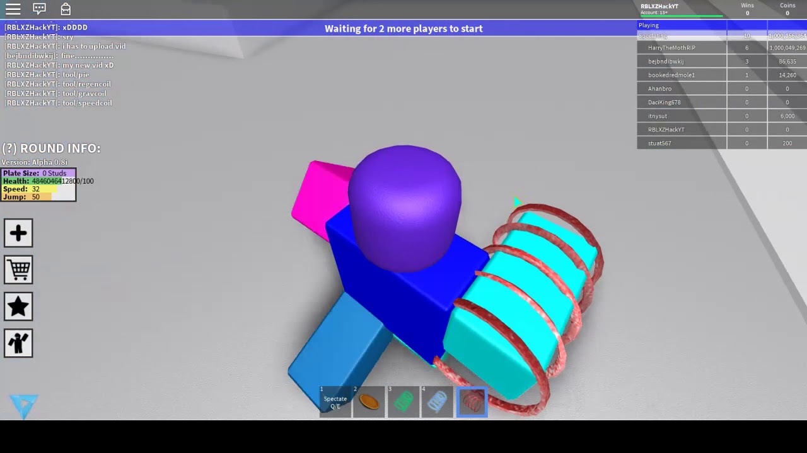The width and height of the screenshot is (807, 453).
Task: Select player bejbndibwkij in leaderboard
Action: [682, 62]
